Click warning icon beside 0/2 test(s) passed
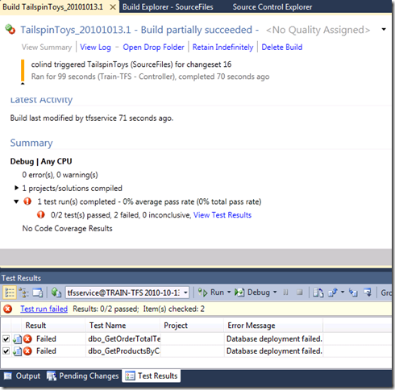This screenshot has height=390, width=395. [41, 214]
